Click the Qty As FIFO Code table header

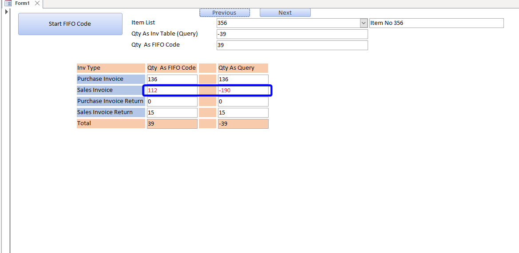(172, 68)
